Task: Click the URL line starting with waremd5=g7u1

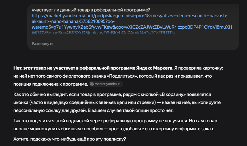Action: click(x=132, y=27)
